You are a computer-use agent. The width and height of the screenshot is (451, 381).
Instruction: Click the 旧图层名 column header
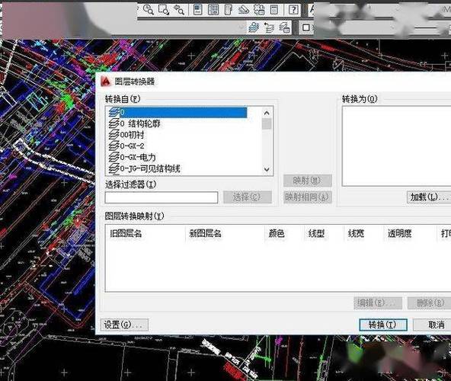point(146,233)
